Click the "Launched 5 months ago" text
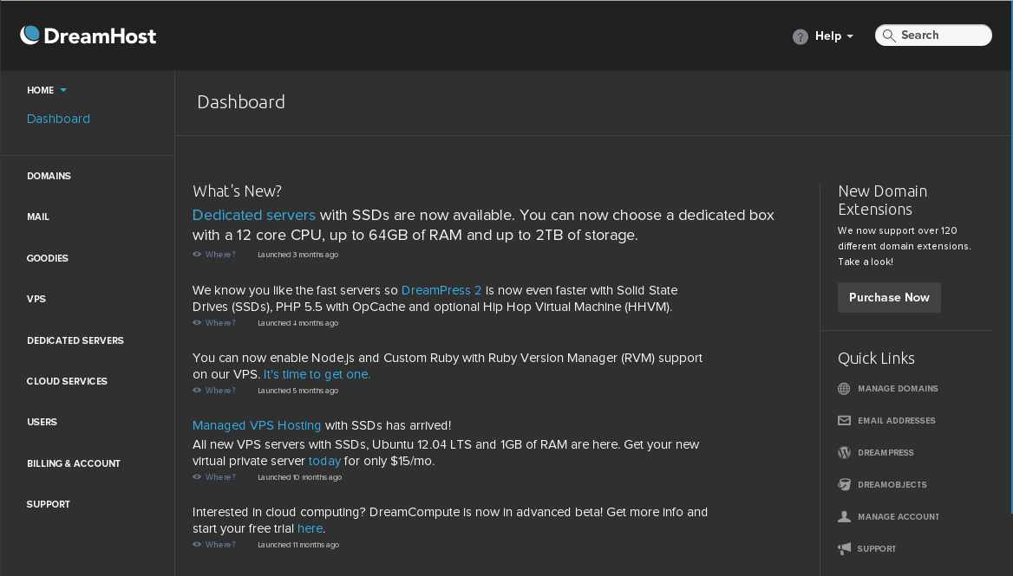 tap(297, 391)
